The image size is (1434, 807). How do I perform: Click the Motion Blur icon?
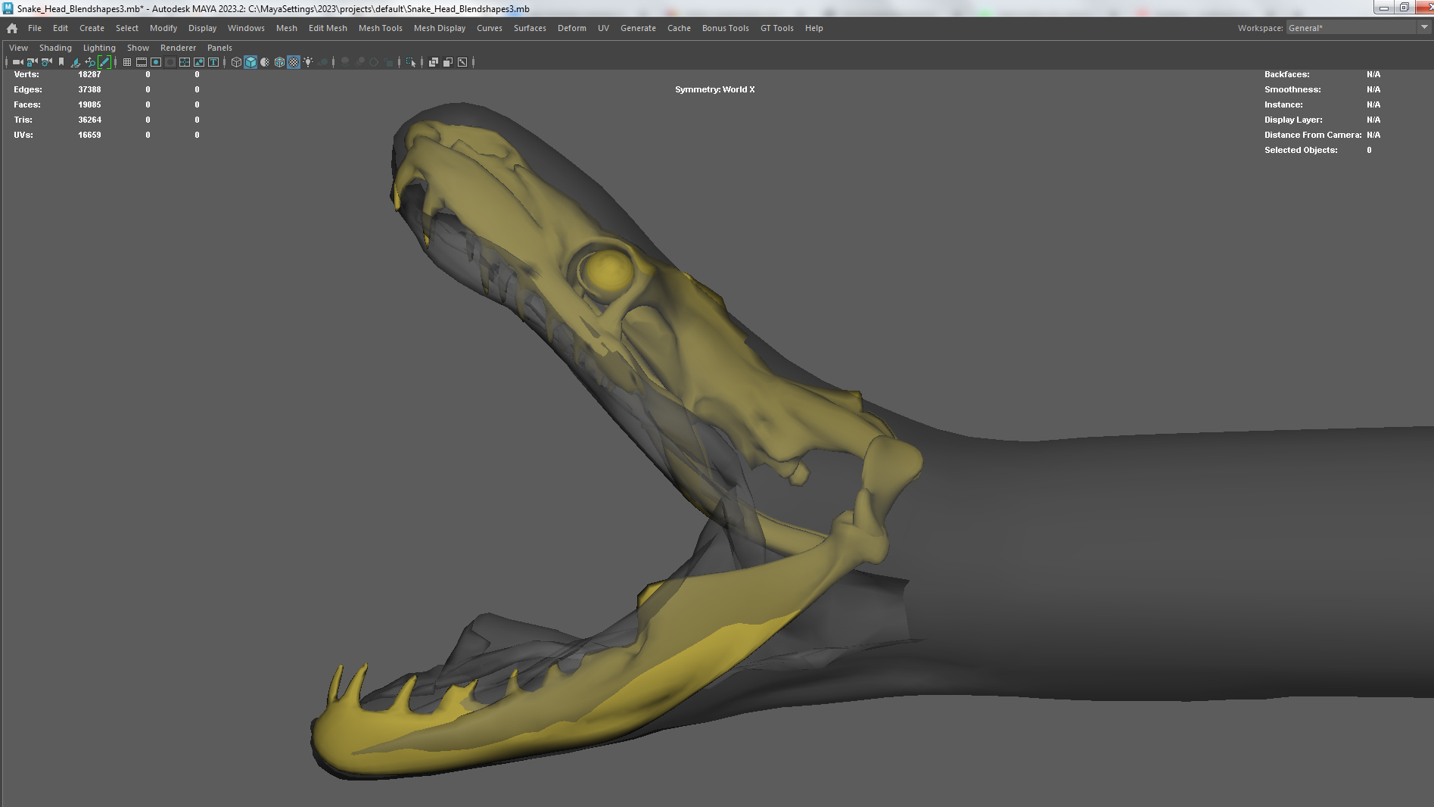360,62
